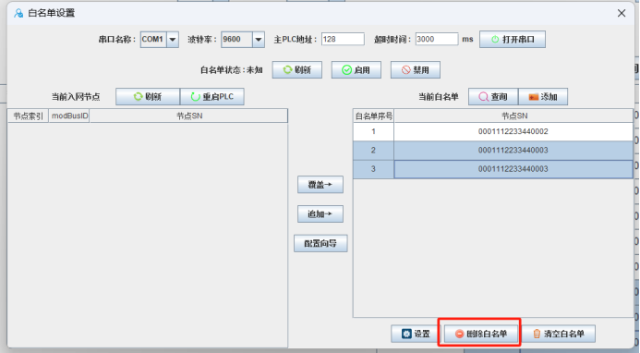640x353 pixels.
Task: Refresh the 当前入网节点 node list
Action: tap(148, 97)
